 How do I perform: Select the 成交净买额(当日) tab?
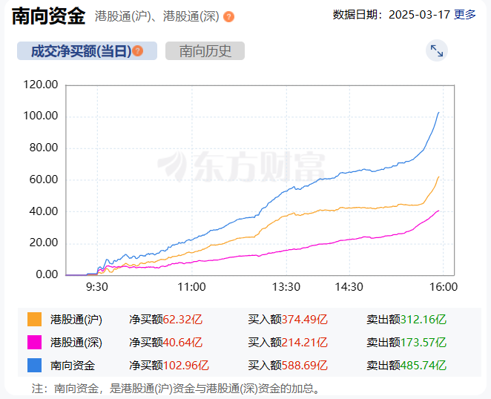click(x=87, y=50)
